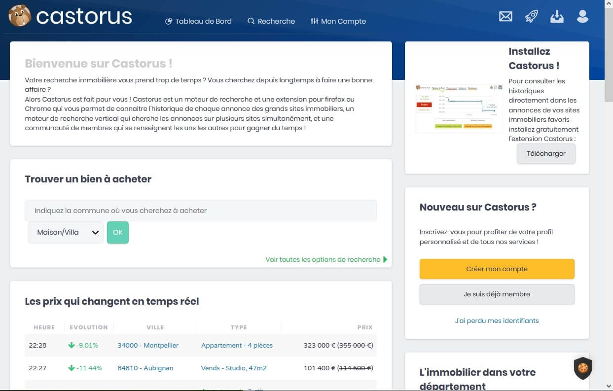Open the Tableau de Bord menu
Screen dimensions: 613x391
tap(198, 21)
